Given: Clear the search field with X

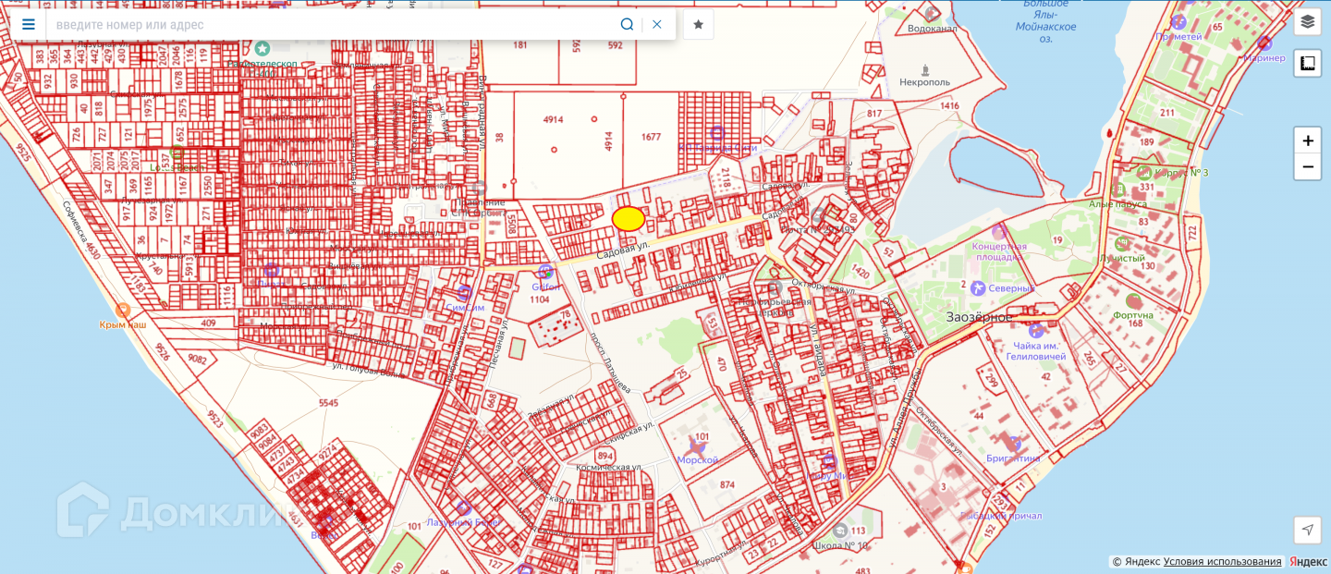Looking at the screenshot, I should point(657,24).
